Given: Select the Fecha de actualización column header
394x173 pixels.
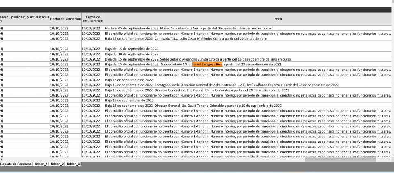Looking at the screenshot, I should [93, 19].
